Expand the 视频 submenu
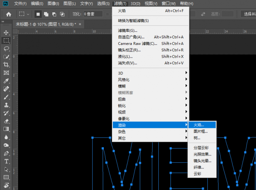The width and height of the screenshot is (256, 190). (150, 112)
